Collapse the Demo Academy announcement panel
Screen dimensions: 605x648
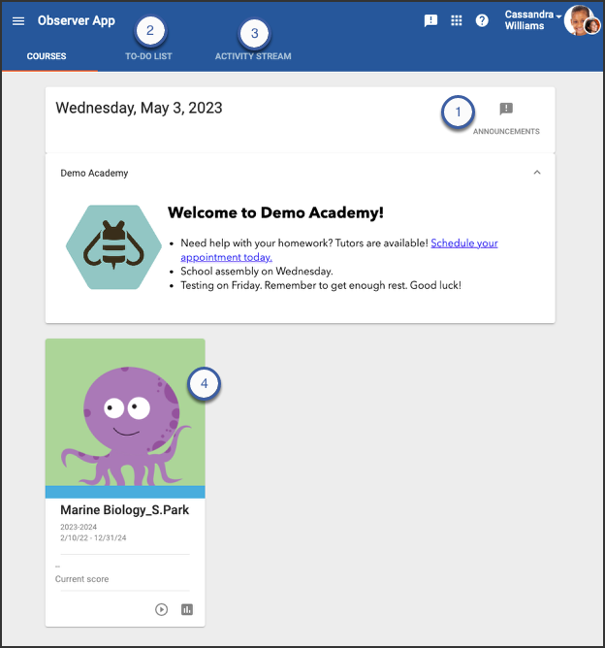pyautogui.click(x=537, y=173)
